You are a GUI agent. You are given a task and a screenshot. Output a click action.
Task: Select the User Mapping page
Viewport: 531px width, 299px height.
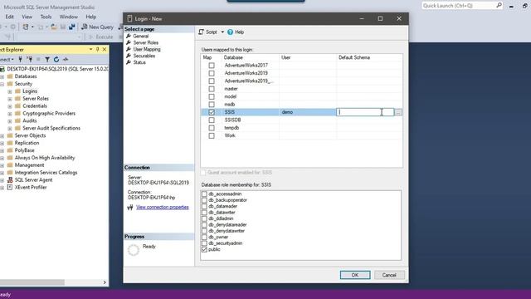(147, 49)
